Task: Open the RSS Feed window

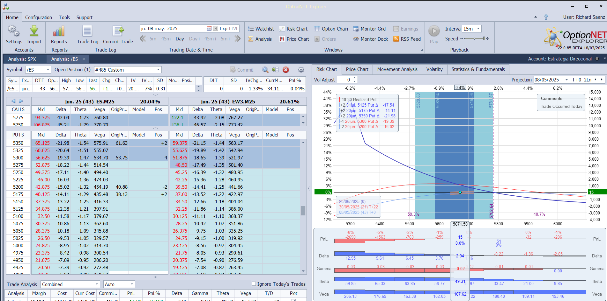Action: point(407,39)
